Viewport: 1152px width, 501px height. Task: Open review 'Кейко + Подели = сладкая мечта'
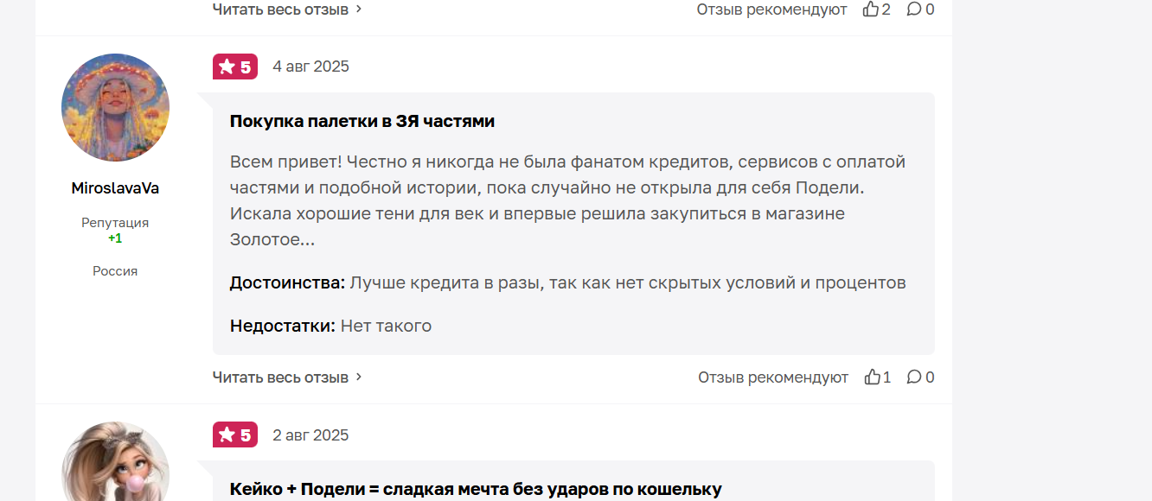point(476,489)
